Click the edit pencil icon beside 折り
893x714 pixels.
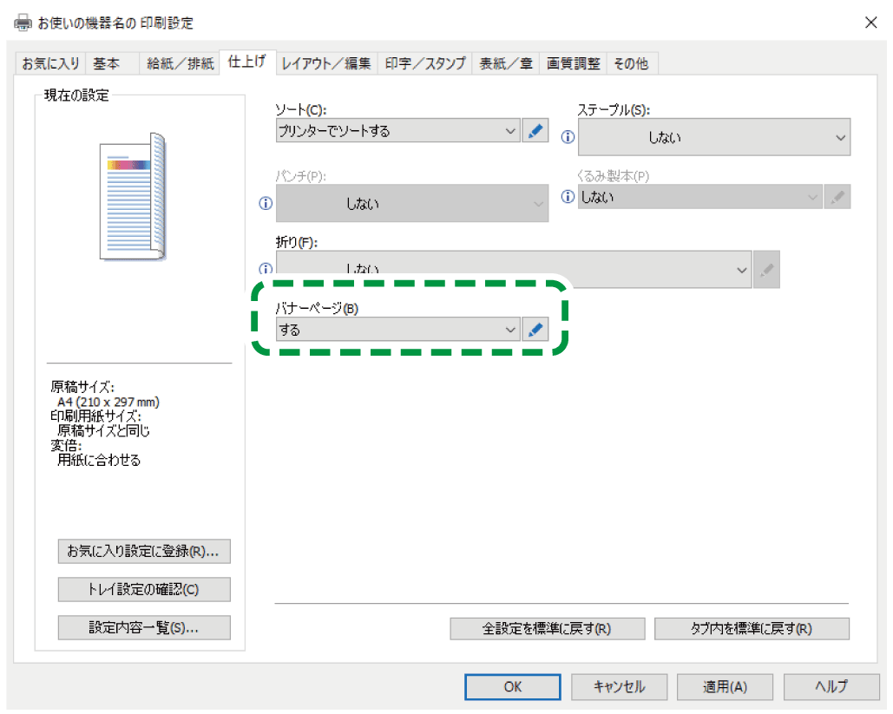pyautogui.click(x=767, y=269)
